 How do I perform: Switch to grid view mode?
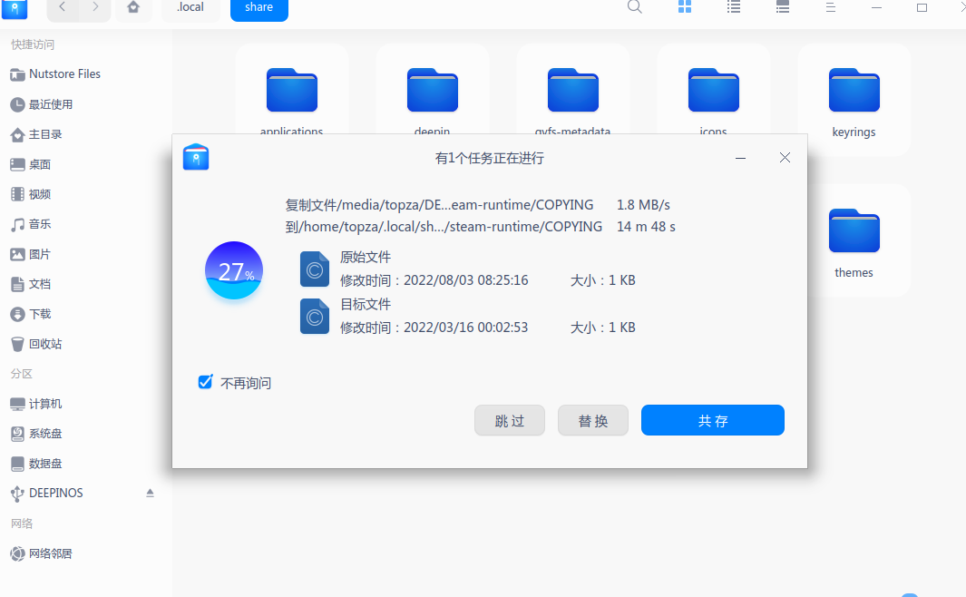[684, 7]
